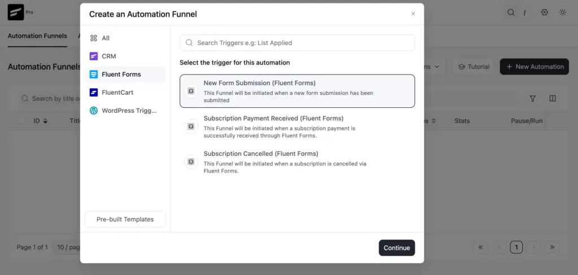Open the 10 / page size dropdown
This screenshot has height=275, width=578.
point(67,247)
